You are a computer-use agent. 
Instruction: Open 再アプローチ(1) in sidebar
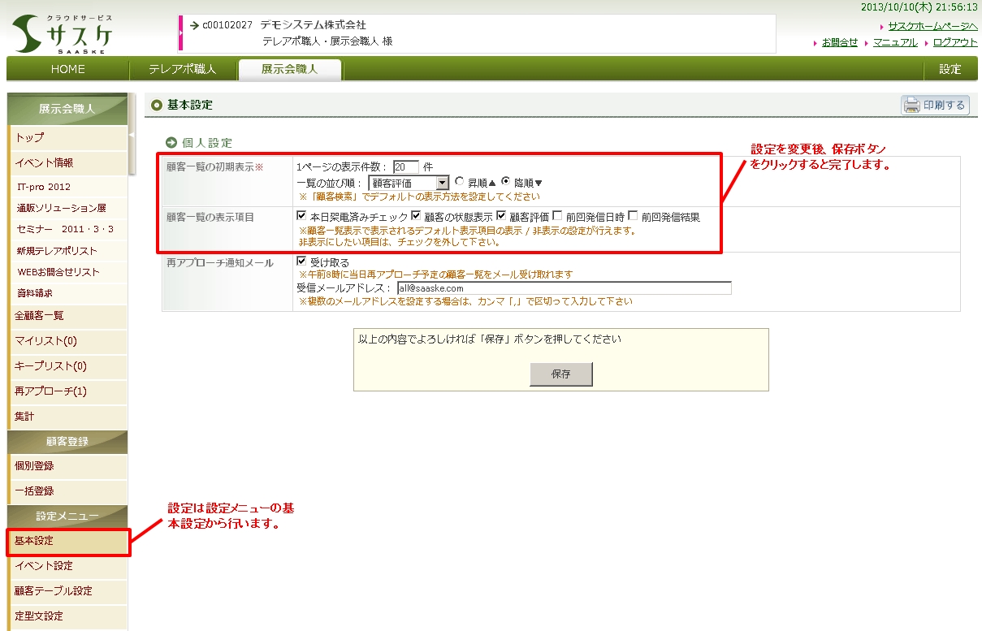pyautogui.click(x=68, y=391)
